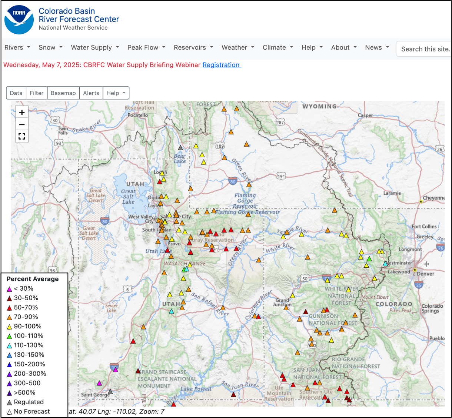Click the Basemap button

63,93
